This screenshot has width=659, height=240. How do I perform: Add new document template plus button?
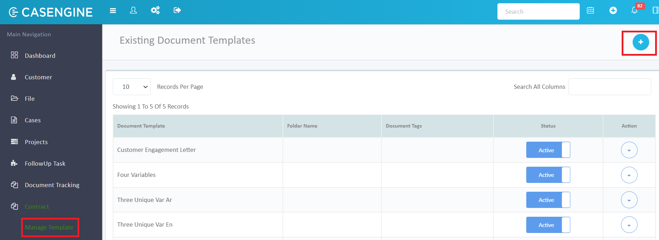[640, 42]
